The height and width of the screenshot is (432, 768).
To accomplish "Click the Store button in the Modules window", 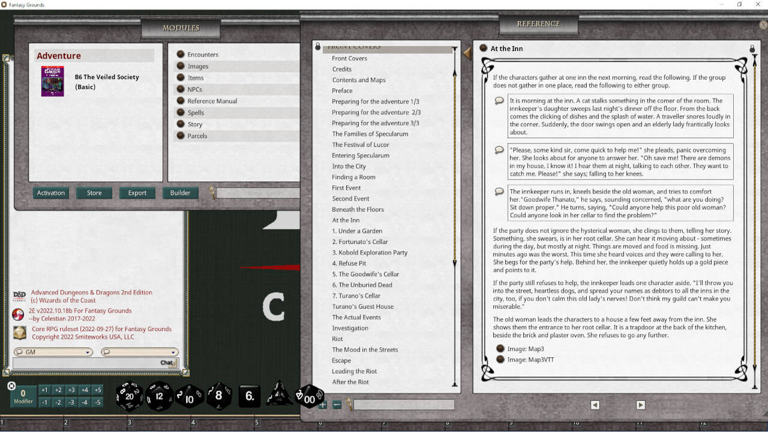I will 94,193.
